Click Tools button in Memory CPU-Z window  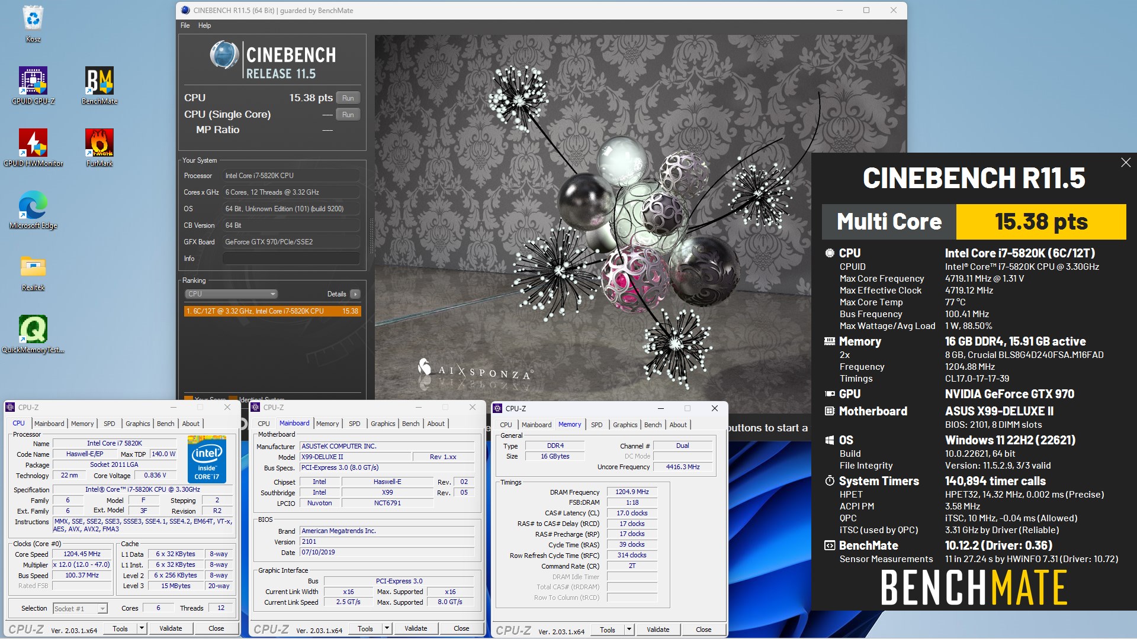point(608,630)
